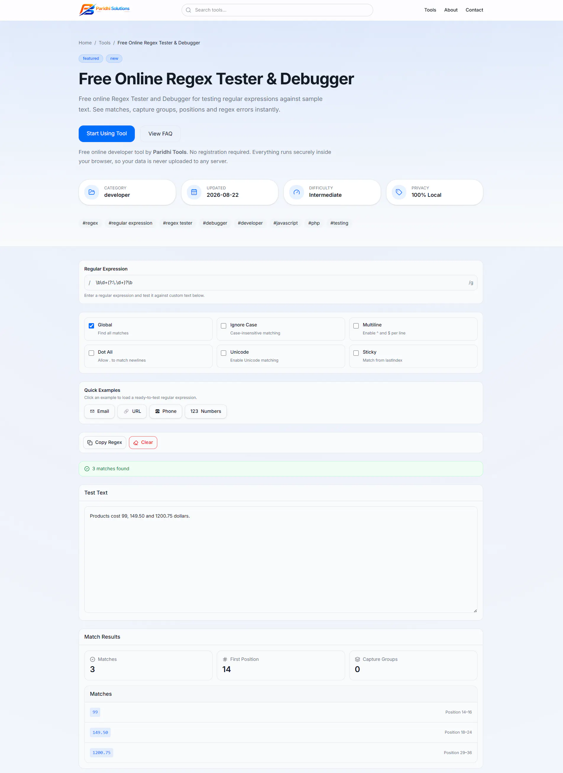Click the hash icon beside First Position
563x773 pixels.
click(225, 659)
